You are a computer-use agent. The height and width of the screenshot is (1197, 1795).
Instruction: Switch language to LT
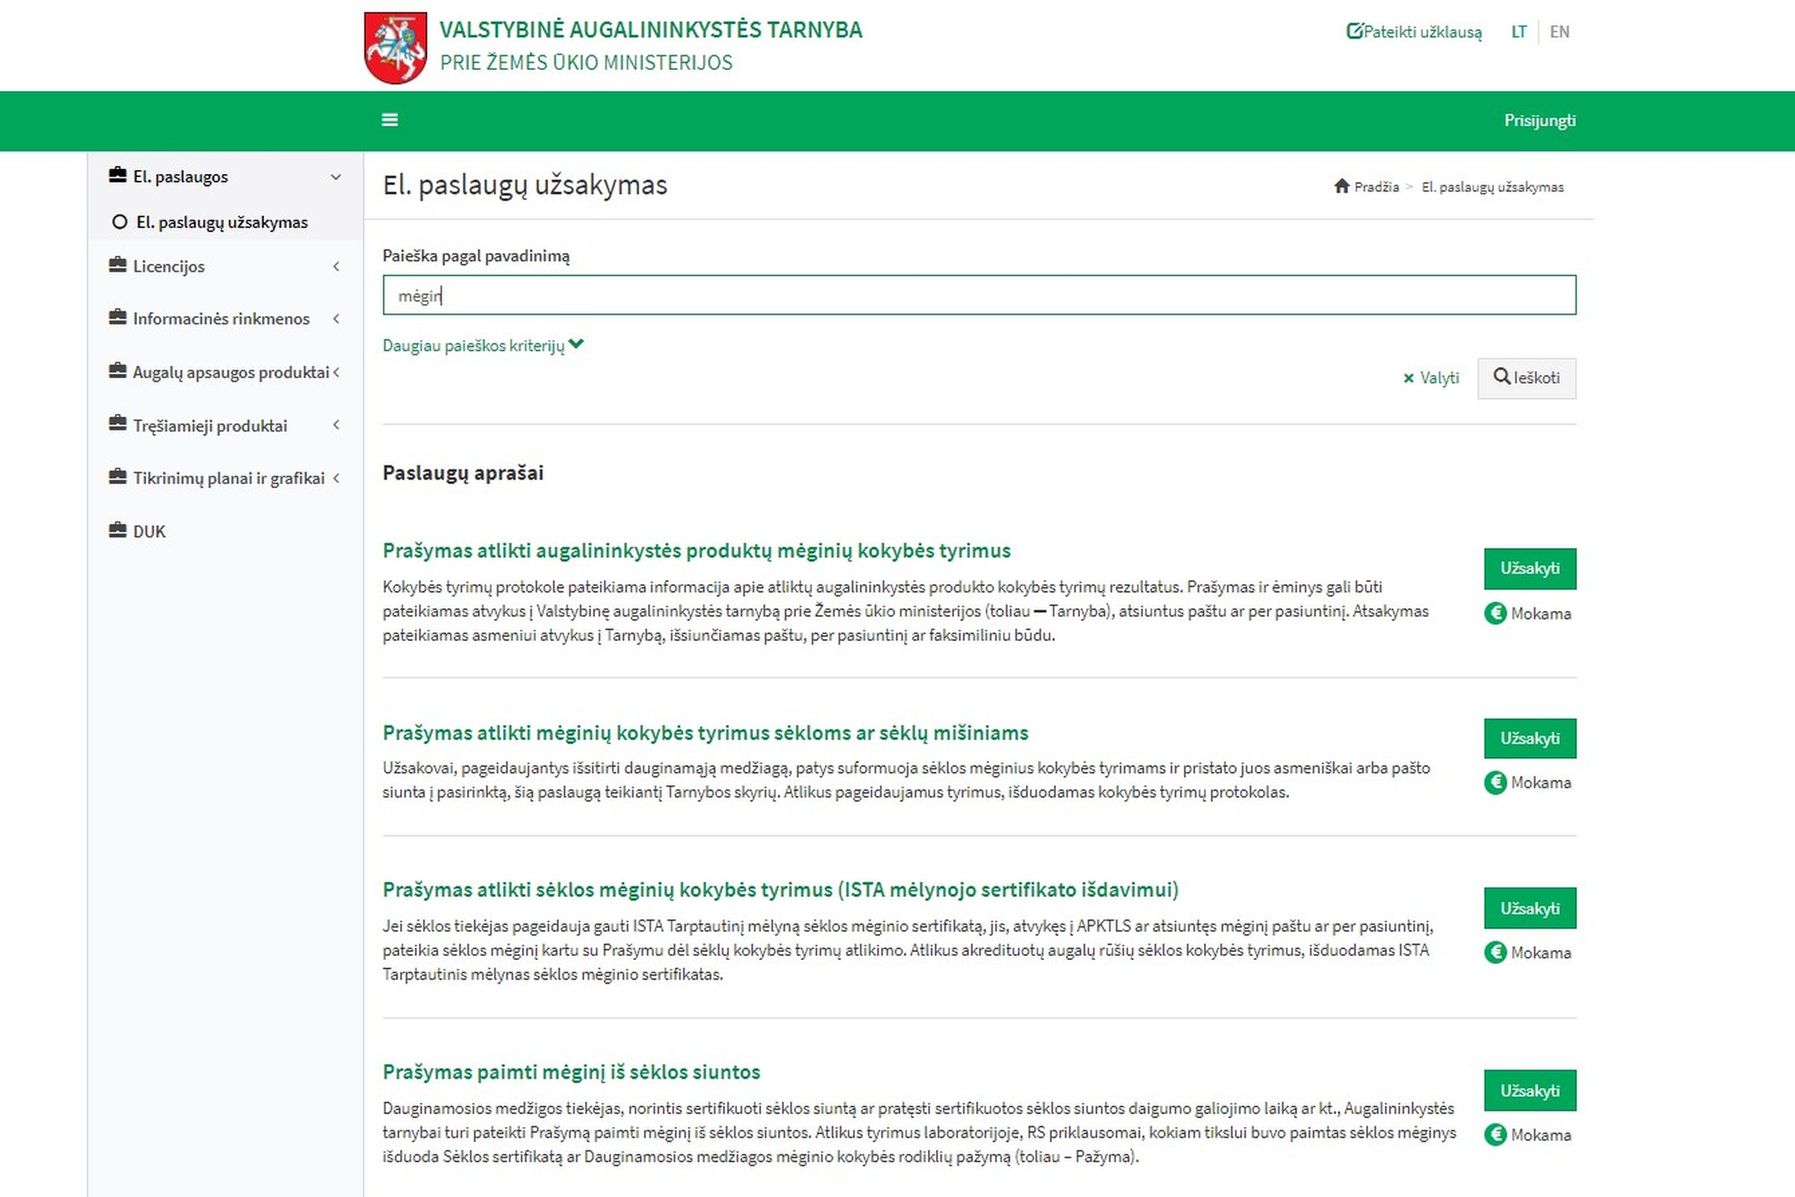point(1519,31)
